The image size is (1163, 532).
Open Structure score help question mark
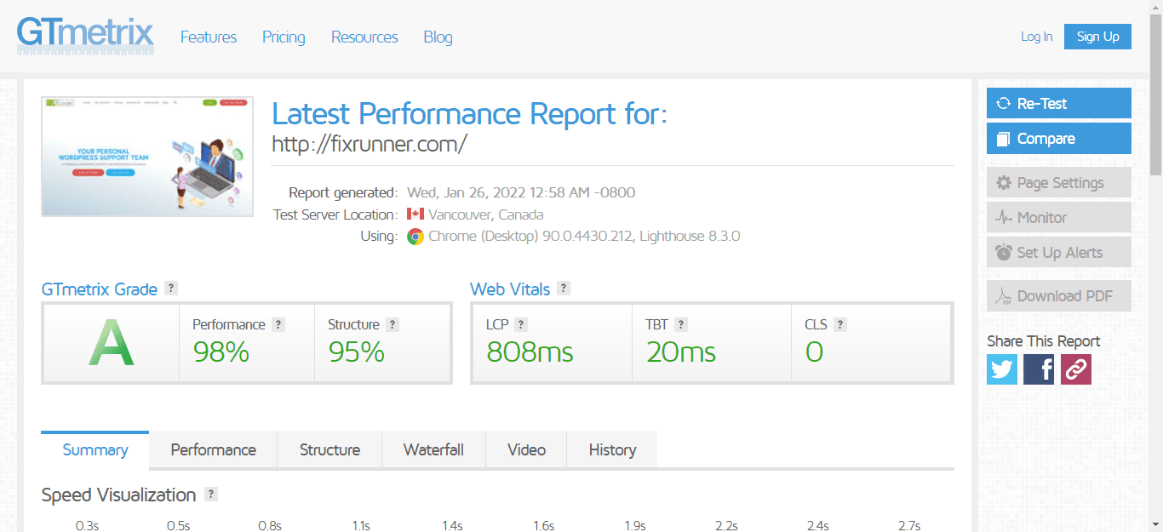point(392,324)
